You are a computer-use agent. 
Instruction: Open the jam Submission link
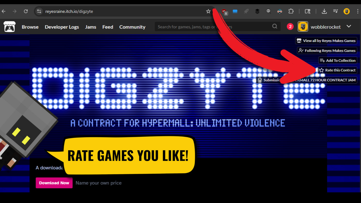307,80
